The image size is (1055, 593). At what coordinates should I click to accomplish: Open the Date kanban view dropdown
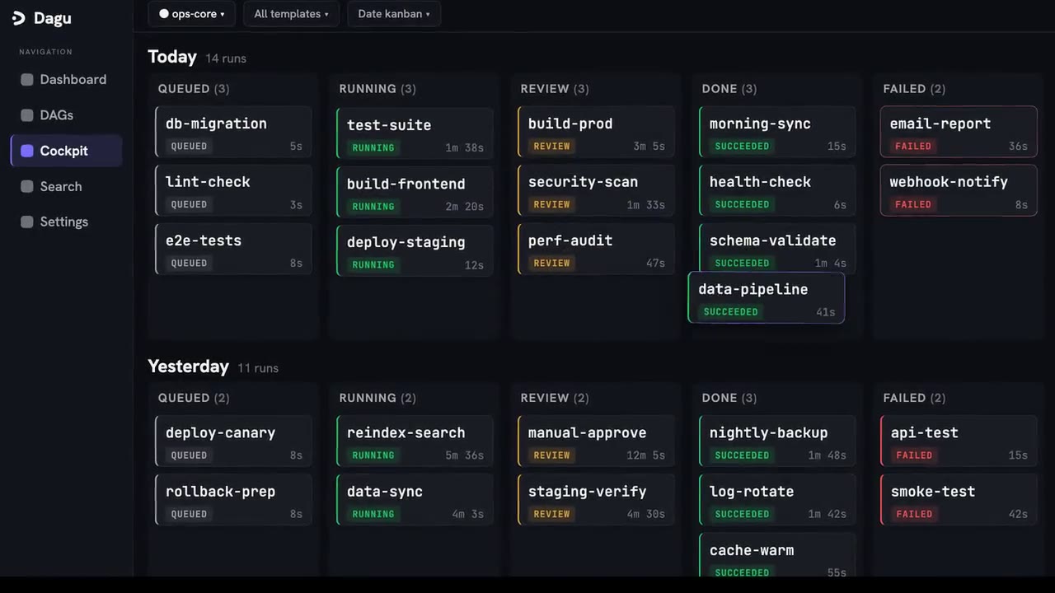point(394,14)
